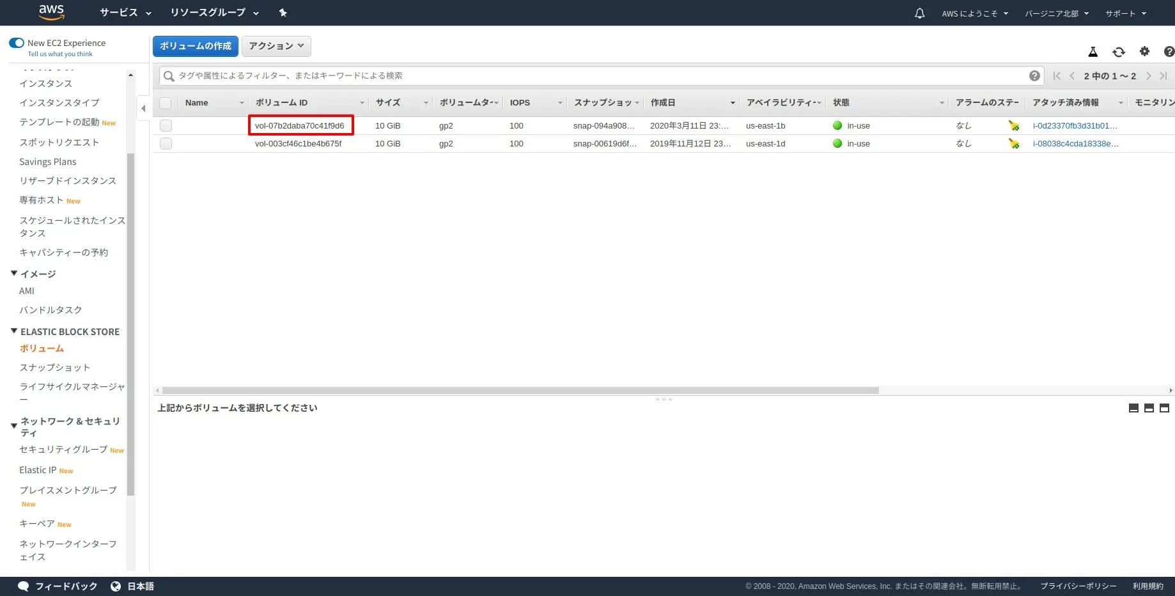Collapse the ネットワーク & セキュリティ section
Screen dimensions: 1175x596
click(14, 425)
